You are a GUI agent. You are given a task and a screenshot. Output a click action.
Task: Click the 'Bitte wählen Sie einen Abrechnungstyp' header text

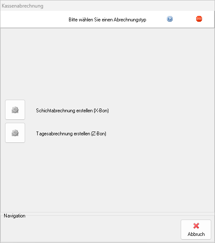point(107,20)
